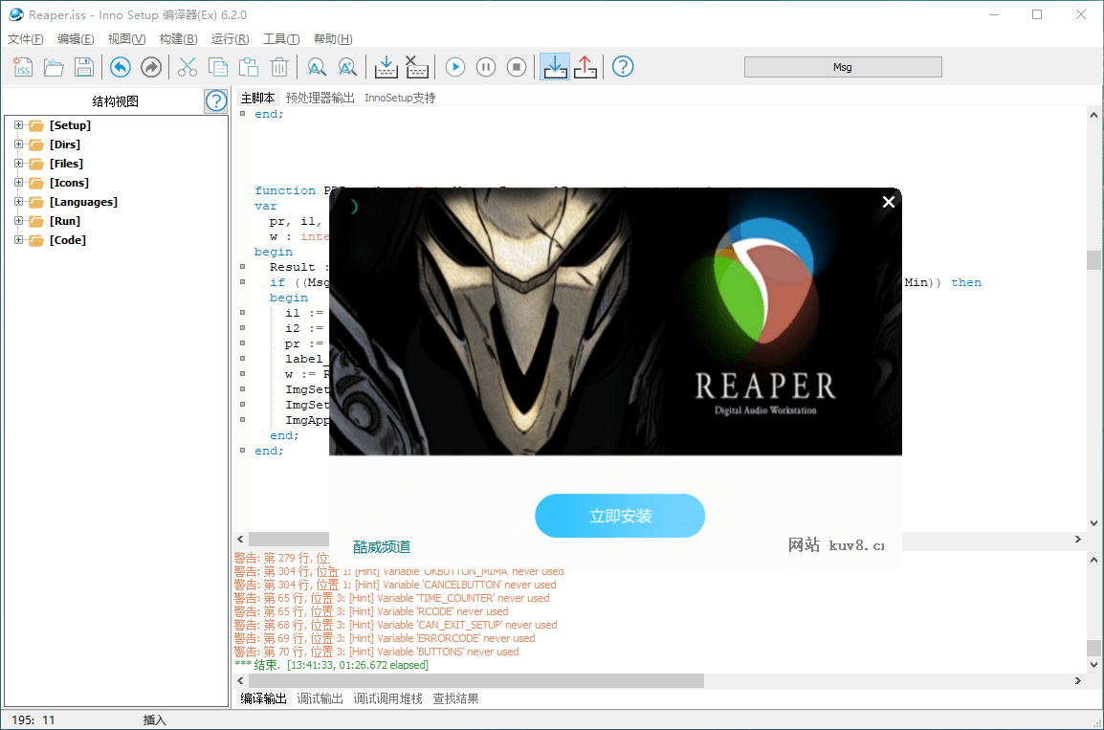Select [Code] folder in structure tree
Image resolution: width=1104 pixels, height=730 pixels.
[68, 240]
